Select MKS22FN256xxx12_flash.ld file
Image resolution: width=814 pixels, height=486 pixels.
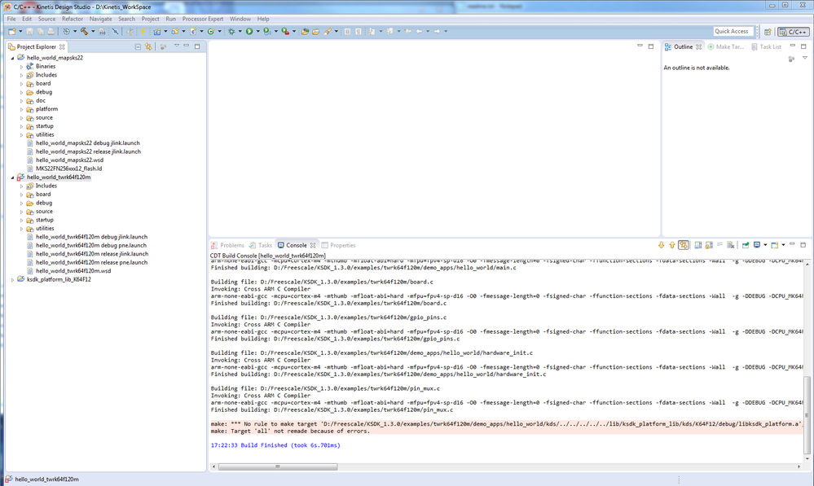point(68,169)
